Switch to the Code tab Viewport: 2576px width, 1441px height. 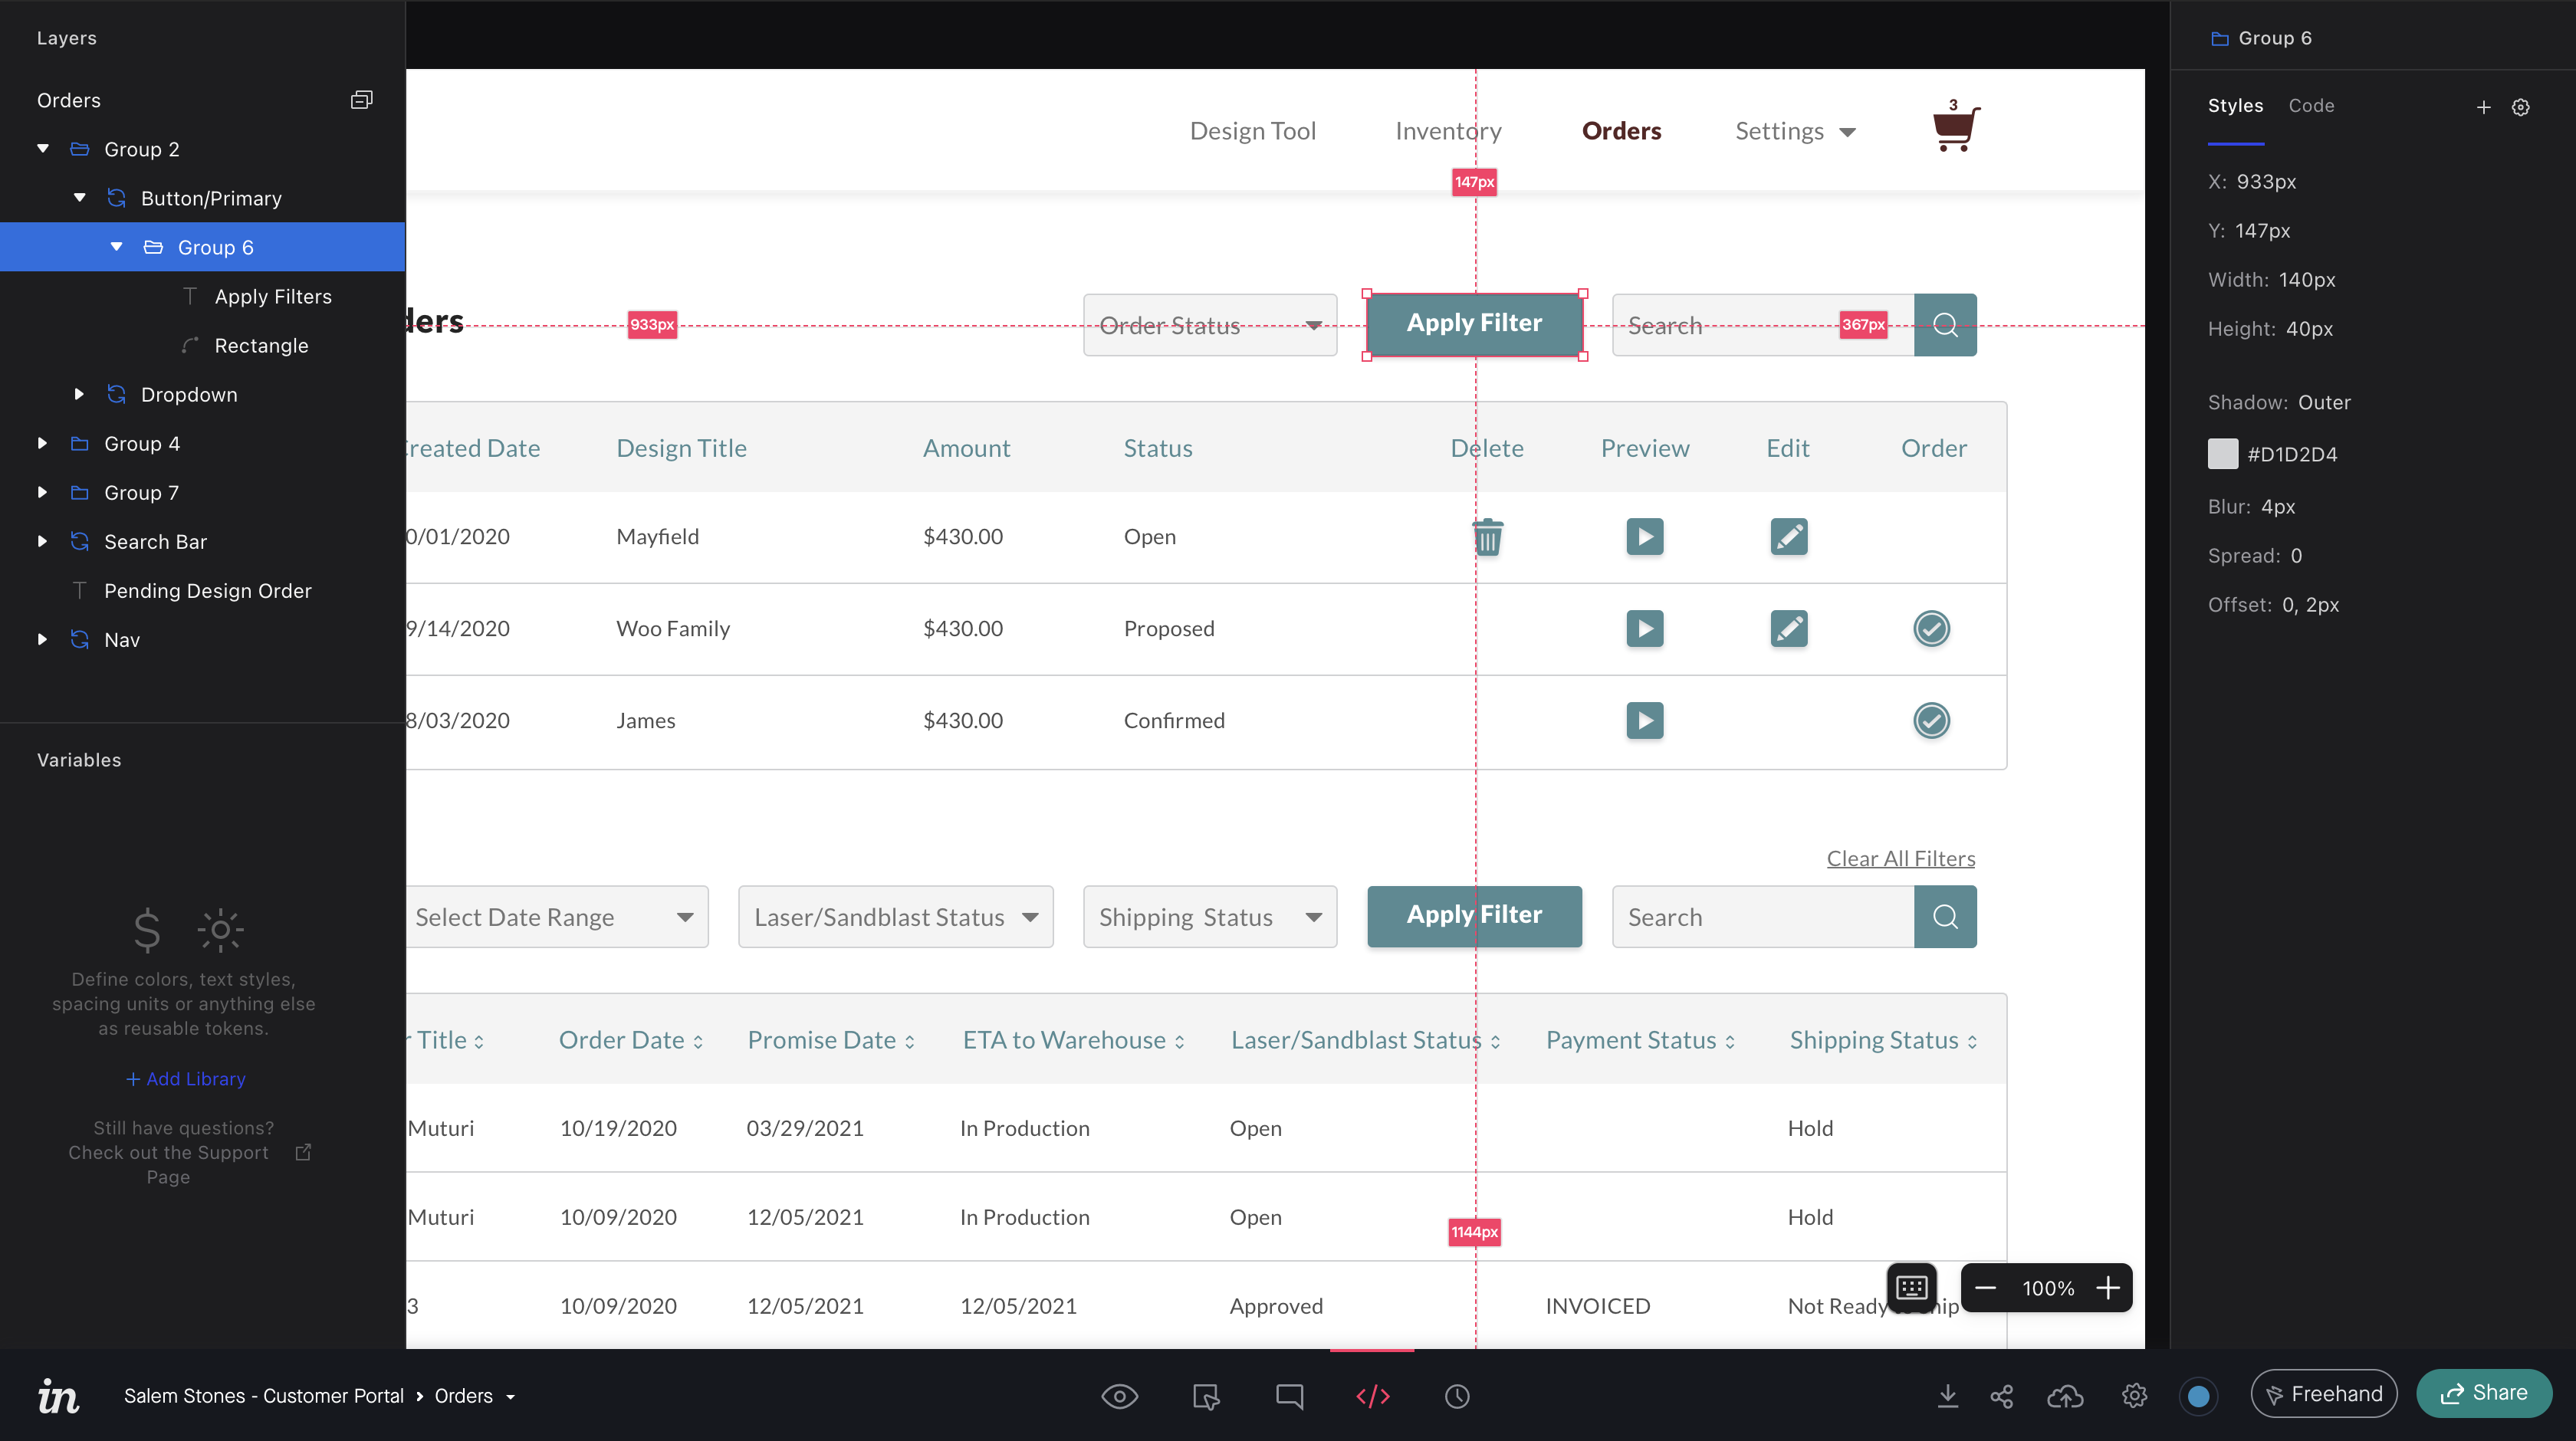(2311, 106)
